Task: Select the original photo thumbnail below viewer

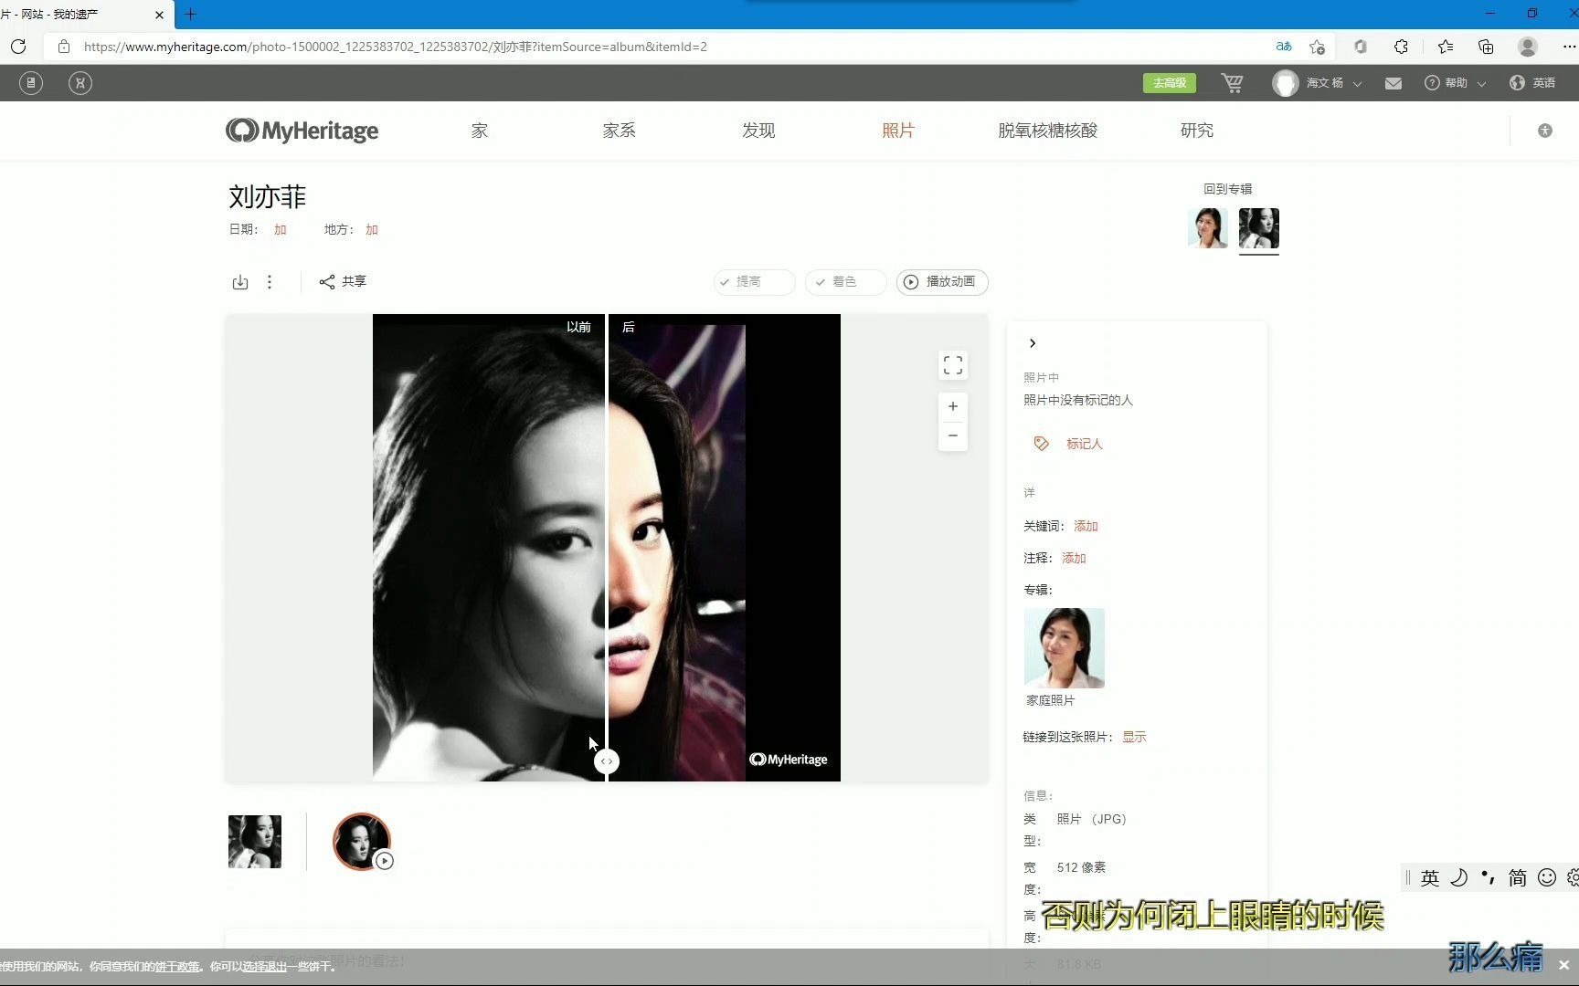Action: click(x=255, y=842)
